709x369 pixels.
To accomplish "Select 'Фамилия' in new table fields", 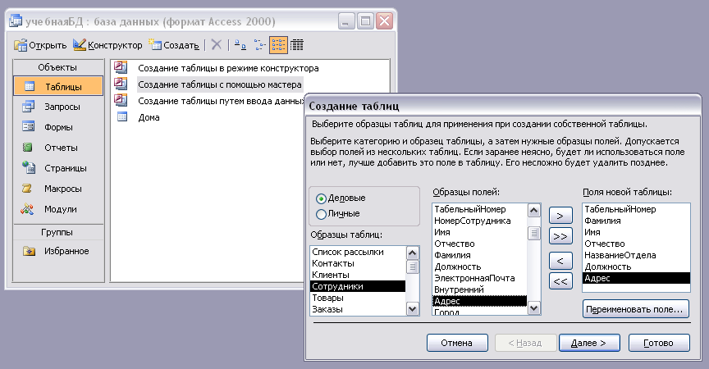I will click(x=636, y=221).
